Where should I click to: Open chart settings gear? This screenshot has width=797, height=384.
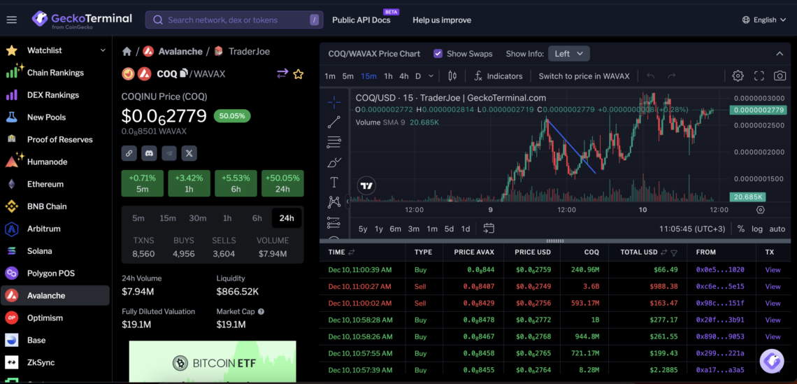point(738,76)
